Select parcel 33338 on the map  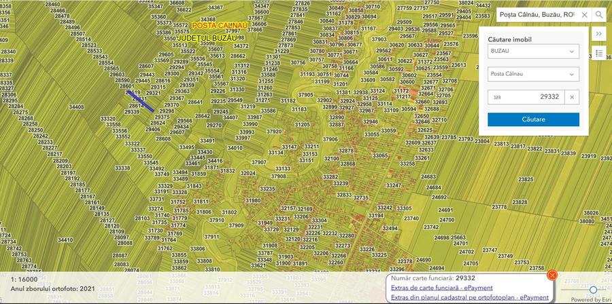coord(122,168)
